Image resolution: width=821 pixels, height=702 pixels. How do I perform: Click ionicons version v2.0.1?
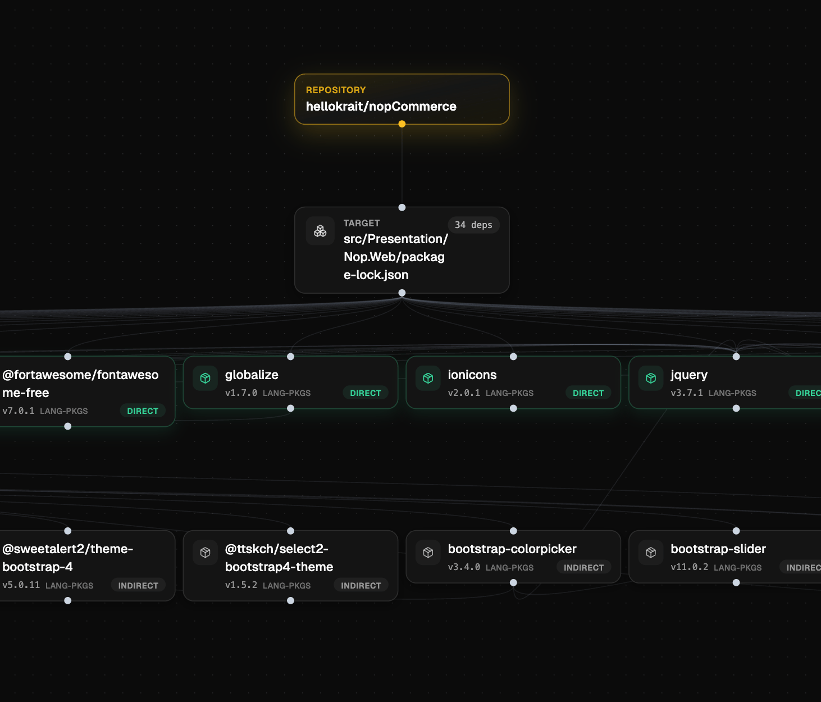click(464, 393)
